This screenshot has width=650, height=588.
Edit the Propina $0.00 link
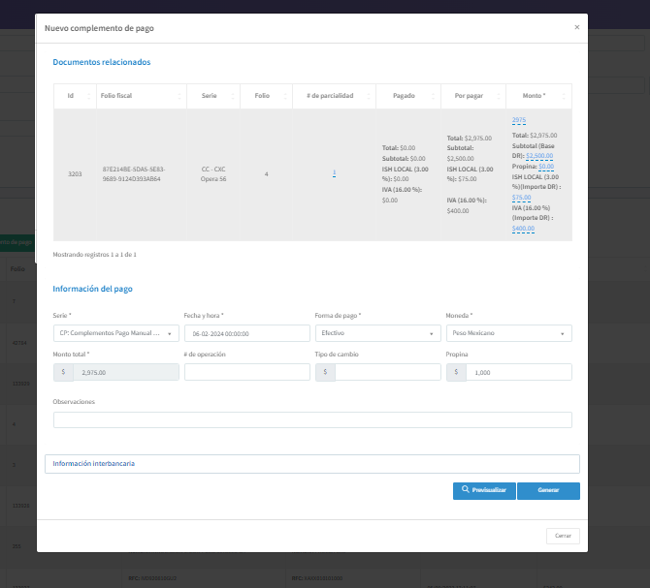coord(546,167)
